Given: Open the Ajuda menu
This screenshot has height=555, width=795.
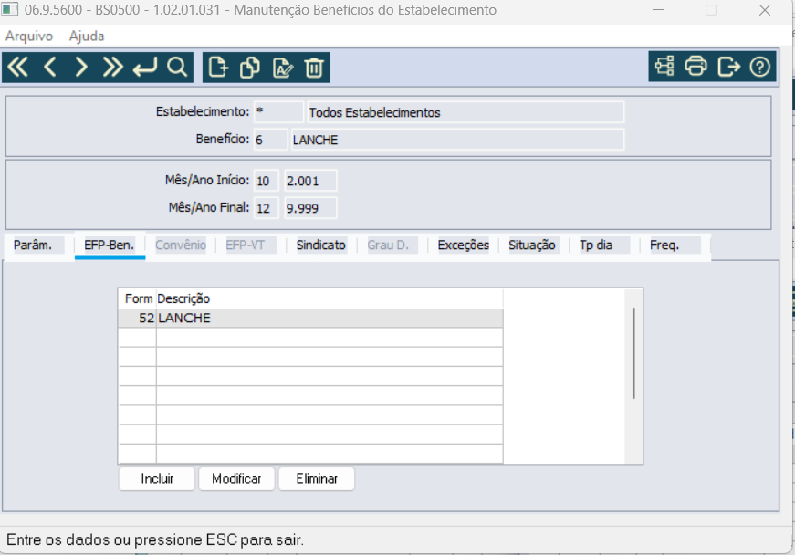Looking at the screenshot, I should pyautogui.click(x=87, y=36).
